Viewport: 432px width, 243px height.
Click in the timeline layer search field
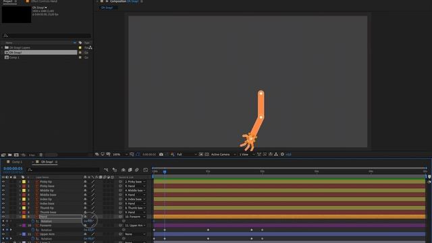click(x=63, y=170)
